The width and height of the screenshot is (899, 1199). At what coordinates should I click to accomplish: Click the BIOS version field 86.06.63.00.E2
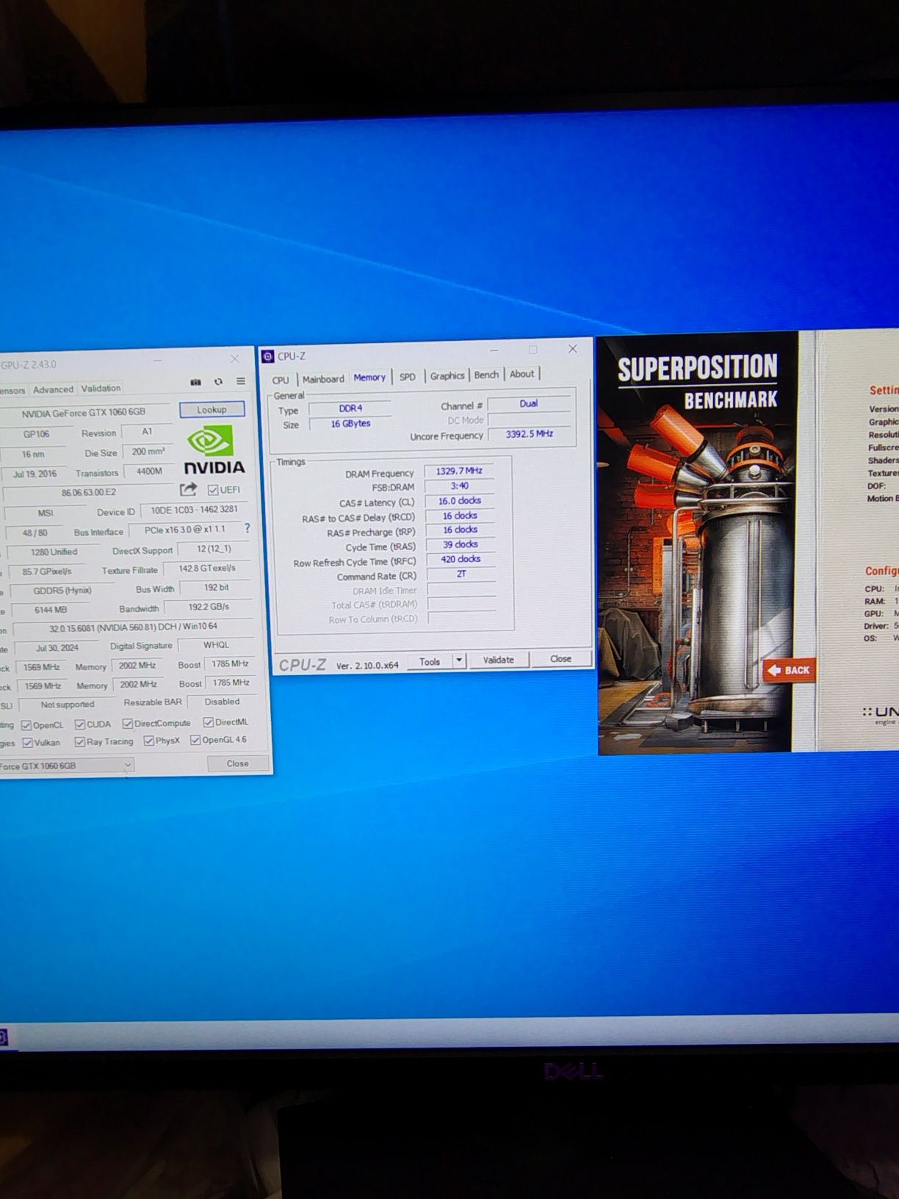click(88, 492)
